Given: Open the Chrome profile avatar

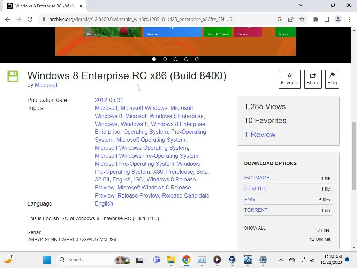Looking at the screenshot, I should (338, 20).
